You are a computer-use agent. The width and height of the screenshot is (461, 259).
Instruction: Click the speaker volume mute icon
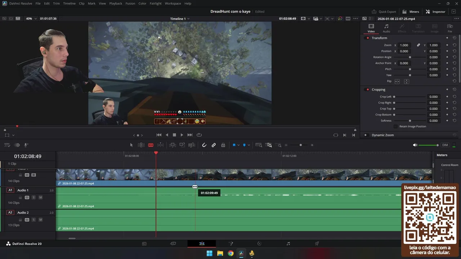pos(415,145)
